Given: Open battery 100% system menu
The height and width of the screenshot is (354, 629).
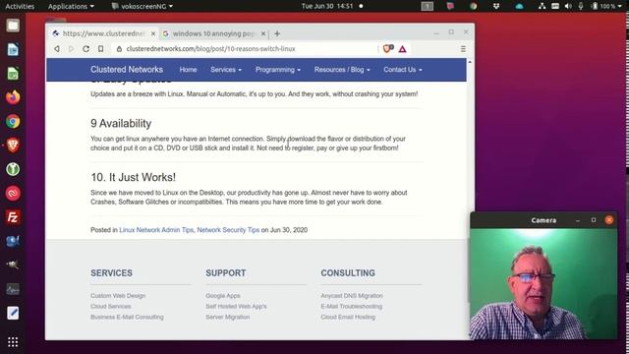Looking at the screenshot, I should coord(607,6).
